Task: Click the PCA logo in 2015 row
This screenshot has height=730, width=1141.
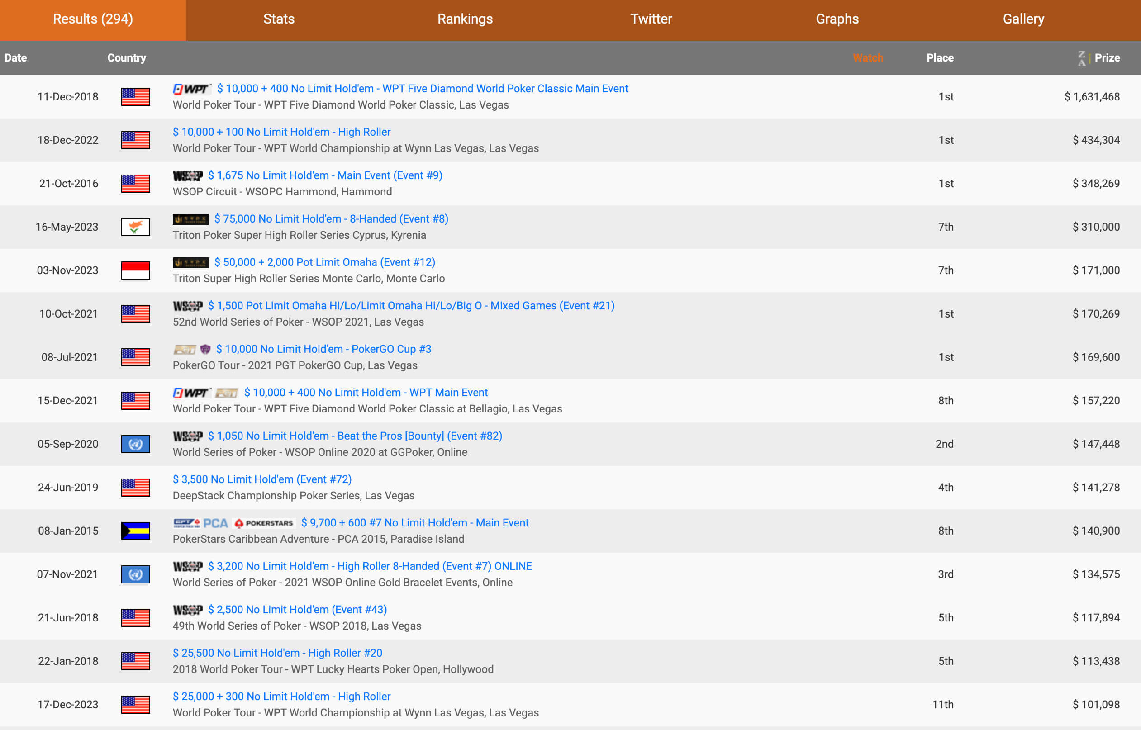Action: click(215, 523)
